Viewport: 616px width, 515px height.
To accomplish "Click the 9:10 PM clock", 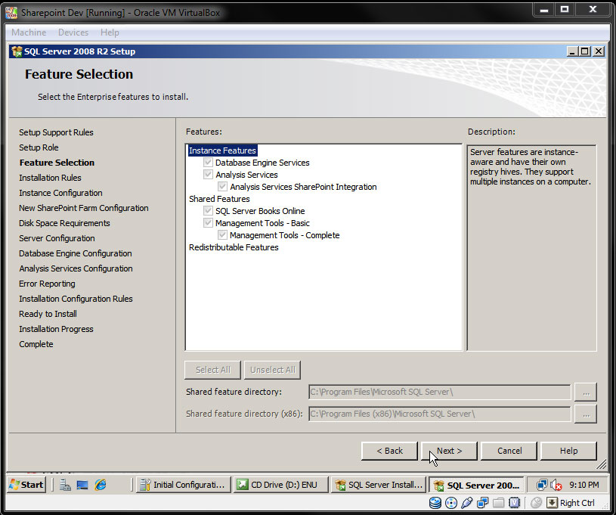I will coord(584,485).
